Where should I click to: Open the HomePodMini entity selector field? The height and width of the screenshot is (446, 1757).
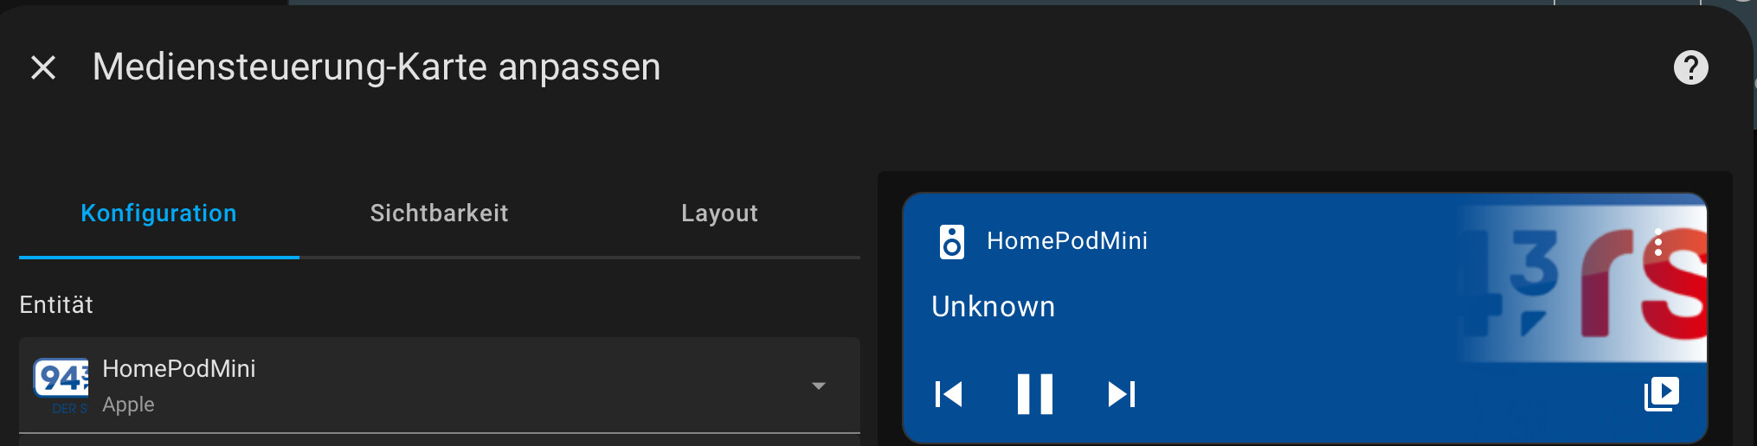[440, 385]
